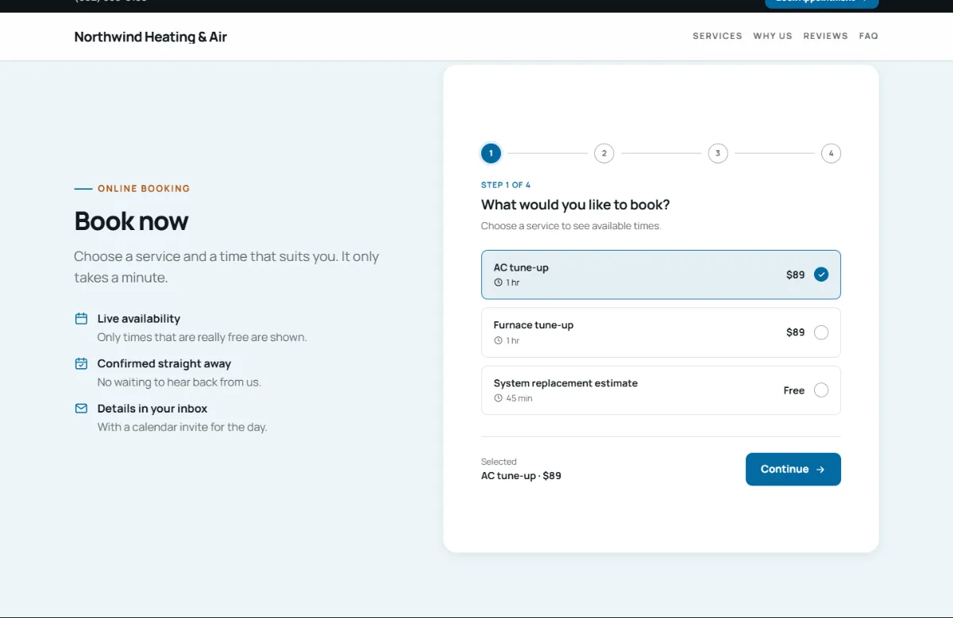This screenshot has width=953, height=618.
Task: Click the "Book now" heading
Action: click(x=131, y=221)
